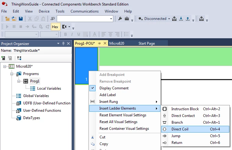This screenshot has height=150, width=232.
Task: Open the Insert Rung submenu
Action: coord(125,102)
